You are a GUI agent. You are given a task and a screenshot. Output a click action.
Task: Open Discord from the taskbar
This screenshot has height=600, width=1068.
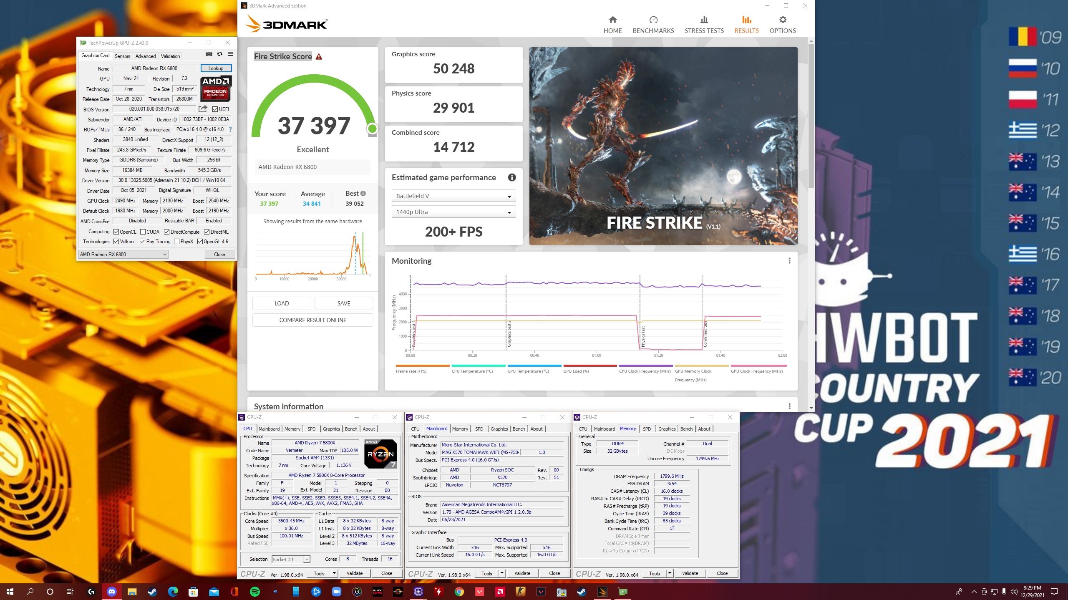coord(112,591)
